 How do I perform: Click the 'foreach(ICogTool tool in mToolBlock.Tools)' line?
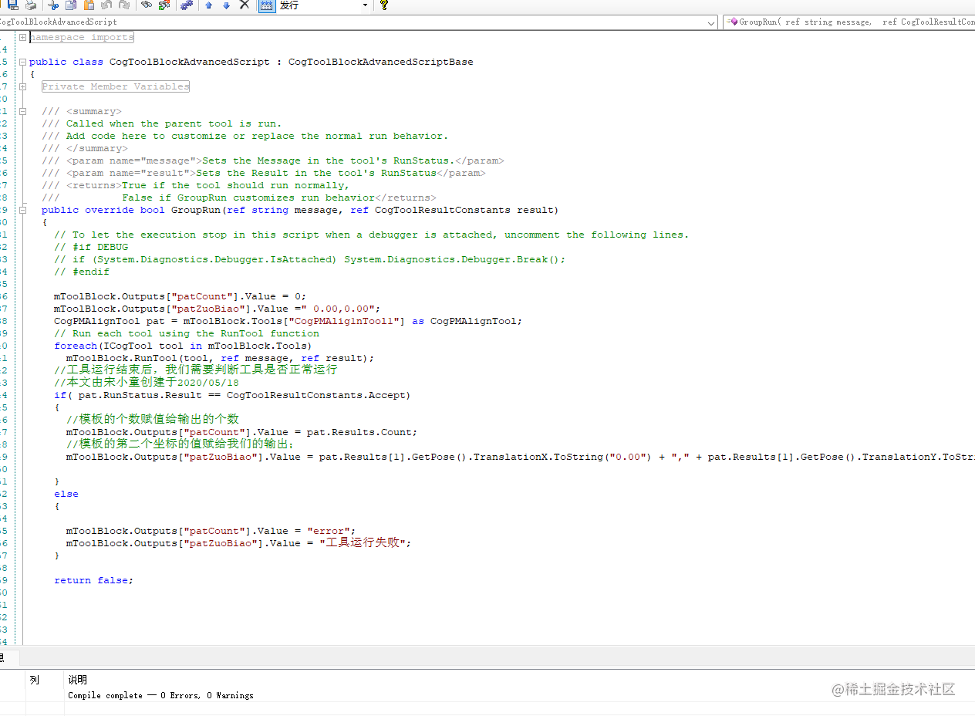183,346
